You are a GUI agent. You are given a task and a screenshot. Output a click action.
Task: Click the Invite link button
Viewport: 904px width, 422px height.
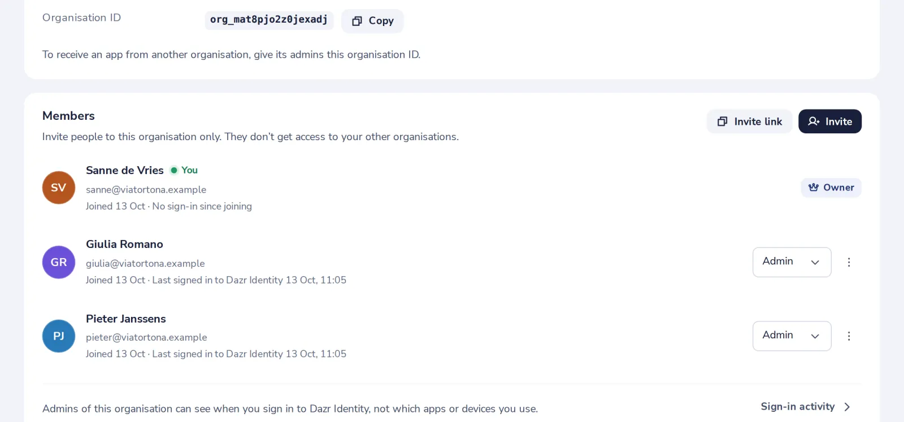click(749, 121)
